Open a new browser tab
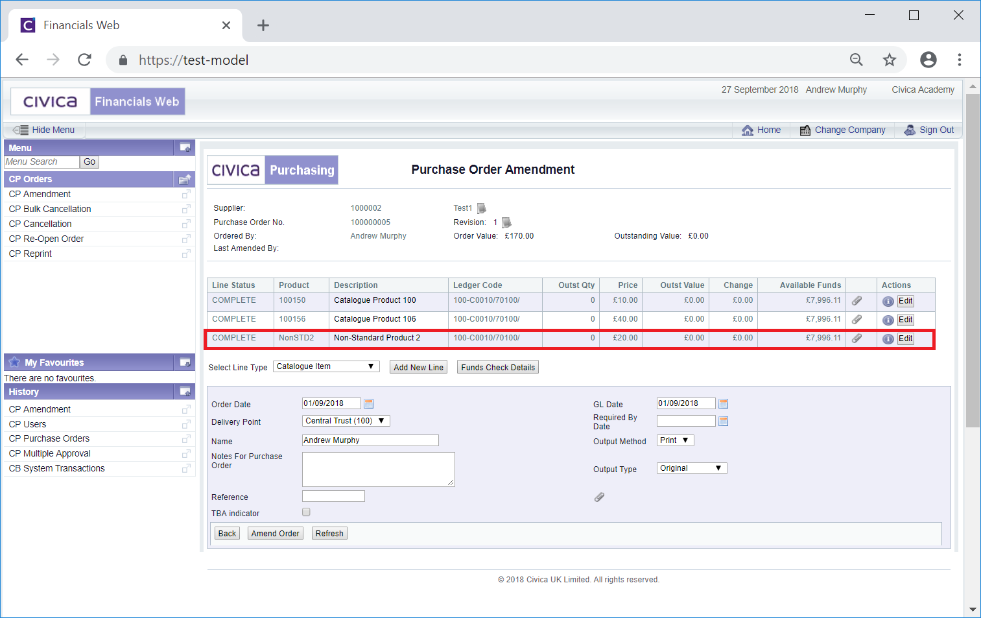Viewport: 981px width, 618px height. [x=263, y=25]
